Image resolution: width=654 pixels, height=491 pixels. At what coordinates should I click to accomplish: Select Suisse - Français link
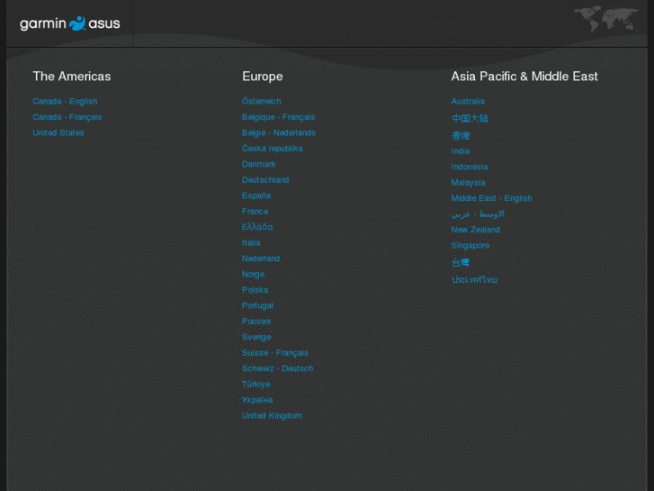pyautogui.click(x=275, y=352)
